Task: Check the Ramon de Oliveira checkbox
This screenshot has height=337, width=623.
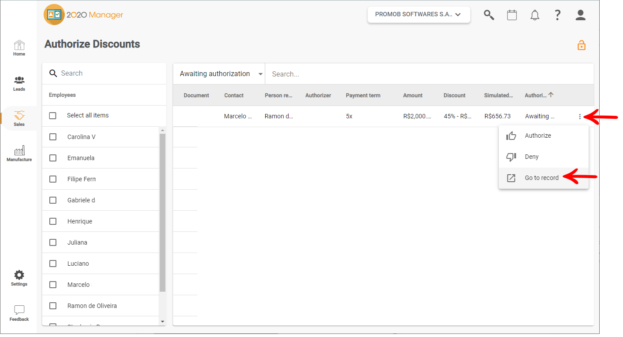Action: point(53,306)
